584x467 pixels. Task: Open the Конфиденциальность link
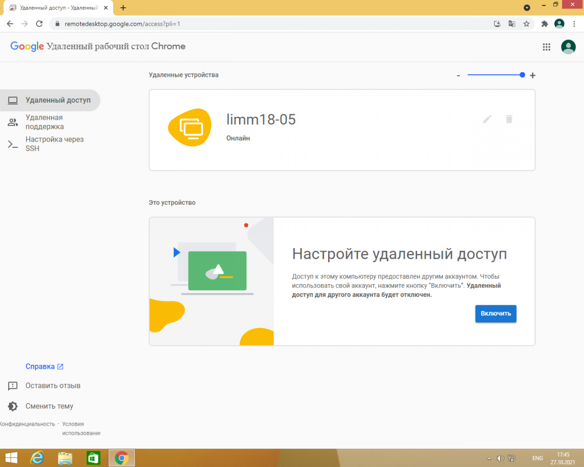pyautogui.click(x=27, y=424)
